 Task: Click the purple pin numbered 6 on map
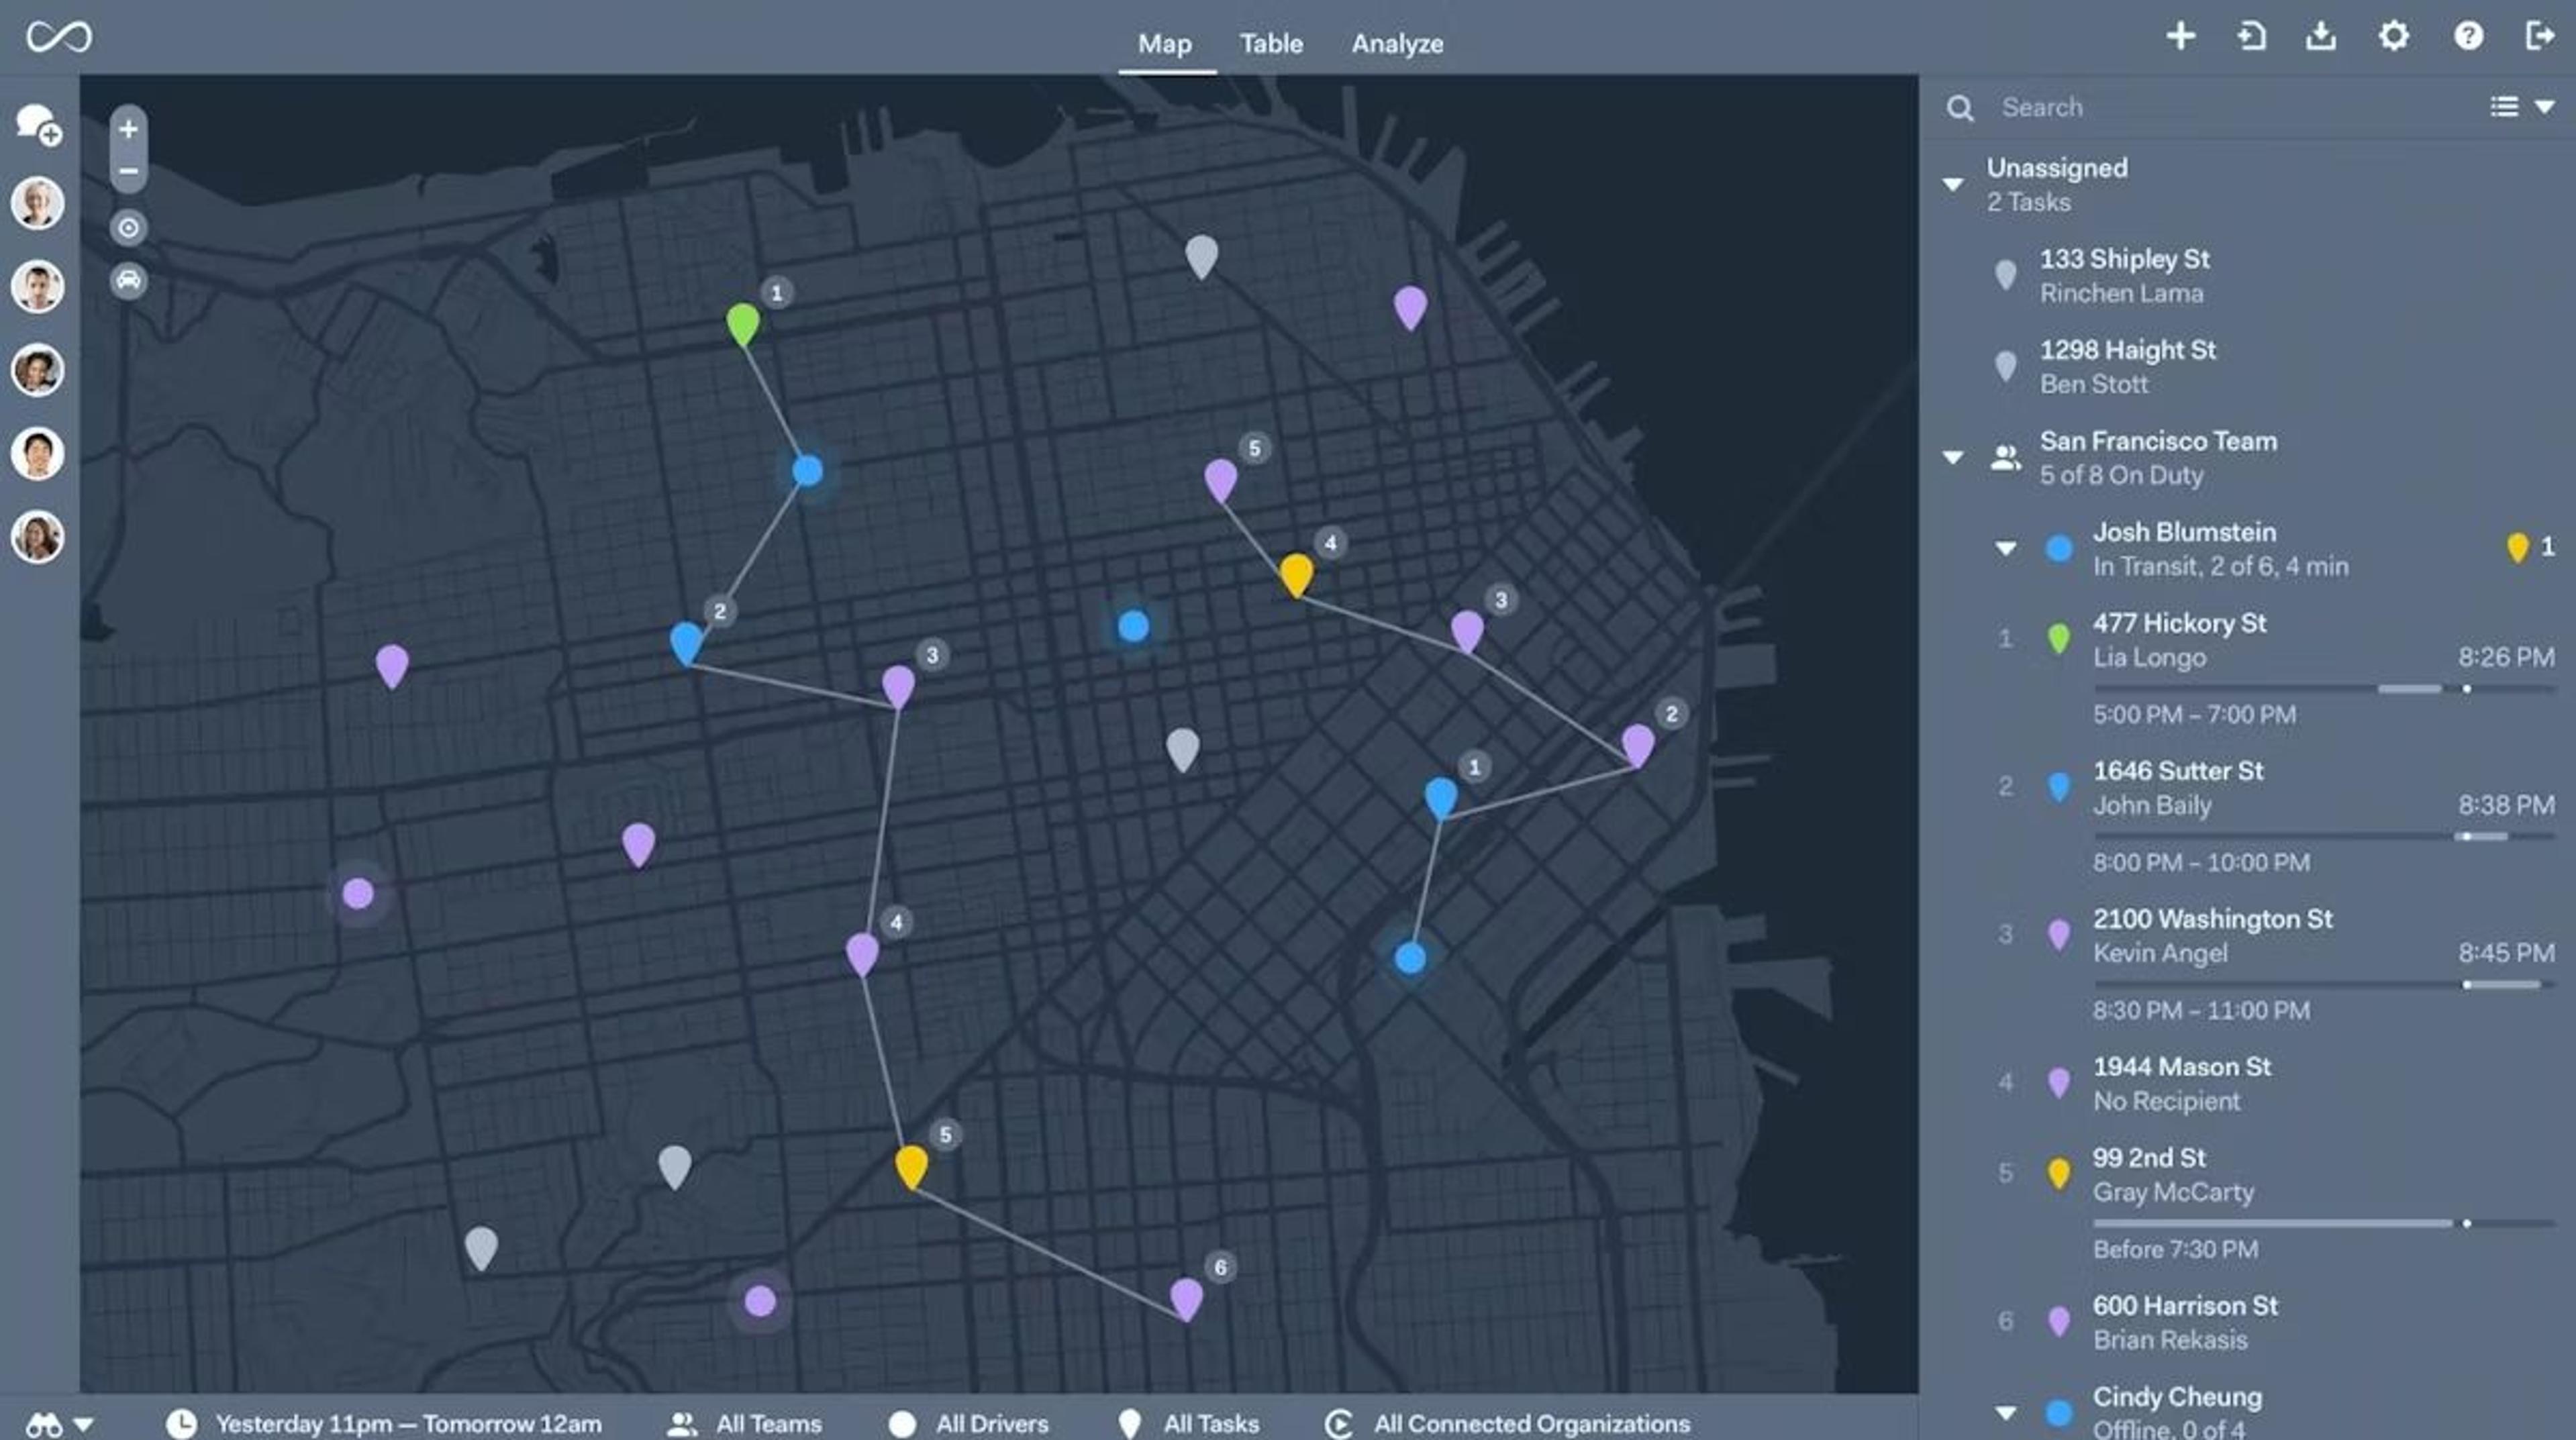click(x=1186, y=1299)
